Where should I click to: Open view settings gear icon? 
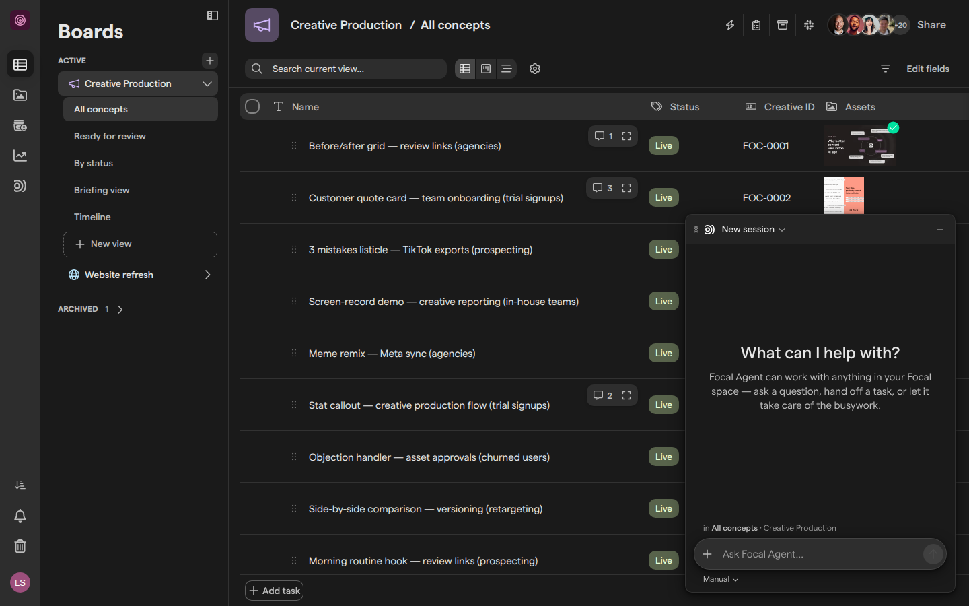click(x=535, y=69)
